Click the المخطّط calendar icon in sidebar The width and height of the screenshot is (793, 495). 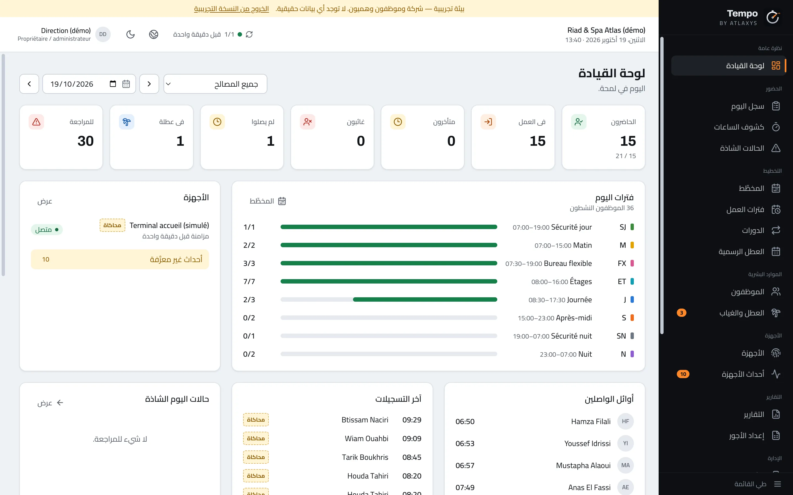coord(776,188)
